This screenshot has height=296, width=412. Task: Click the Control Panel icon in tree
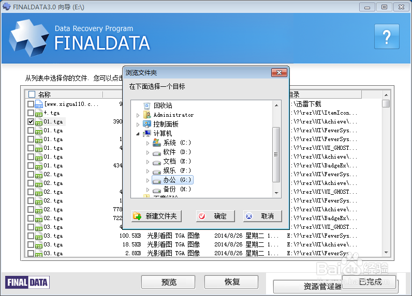(147, 124)
